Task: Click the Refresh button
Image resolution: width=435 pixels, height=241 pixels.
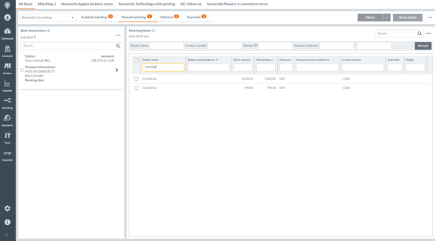Action: pyautogui.click(x=423, y=46)
